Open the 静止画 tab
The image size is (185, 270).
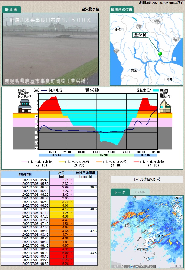(x=12, y=9)
